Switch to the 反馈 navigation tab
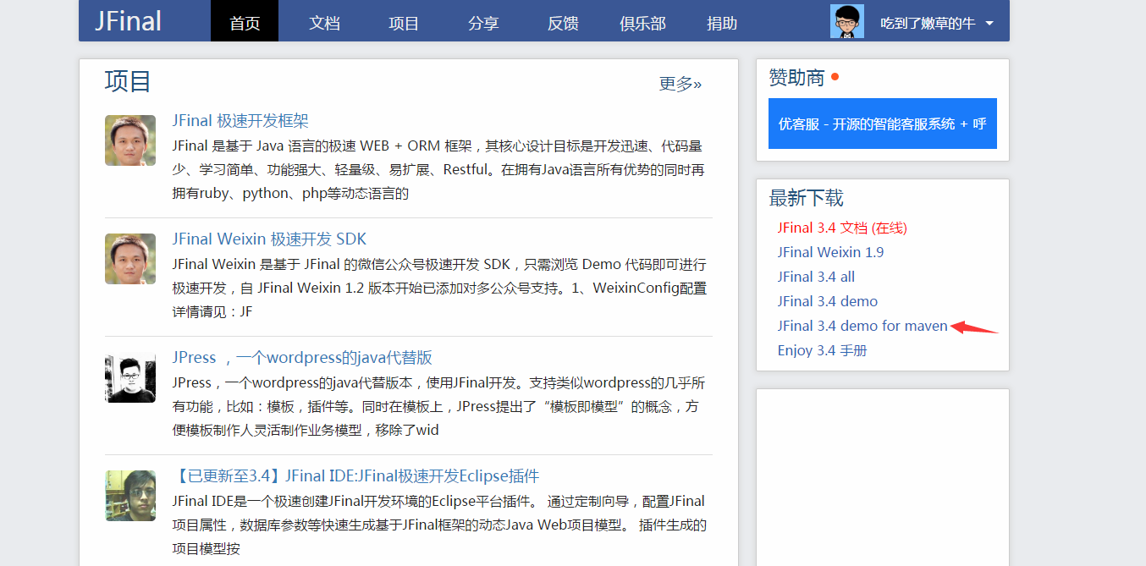 563,23
